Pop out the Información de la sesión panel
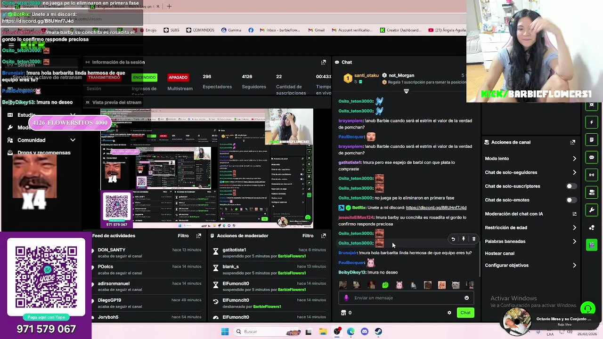Screen dimensions: 603x339 (x=323, y=62)
